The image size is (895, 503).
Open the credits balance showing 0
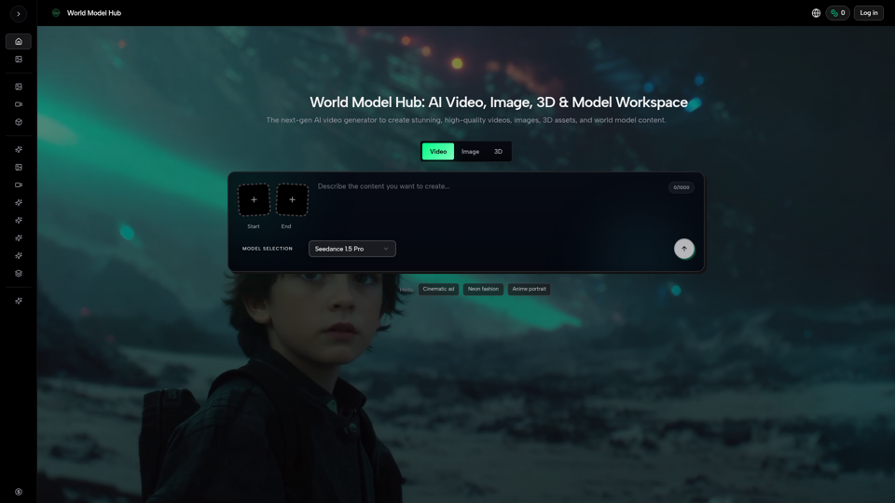point(838,13)
